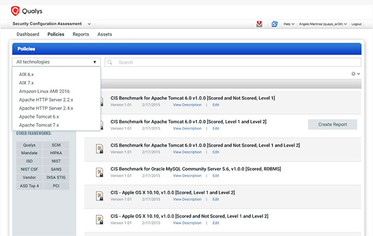This screenshot has height=236, width=373.
Task: Edit Tomcat Scored Level 1 and Level 2 policy
Action: click(216, 129)
